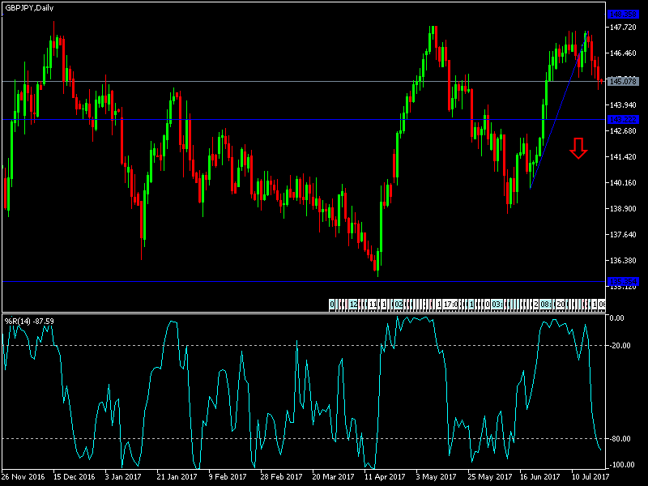The image size is (648, 486).
Task: Click the 148.358 blue price label
Action: point(623,15)
